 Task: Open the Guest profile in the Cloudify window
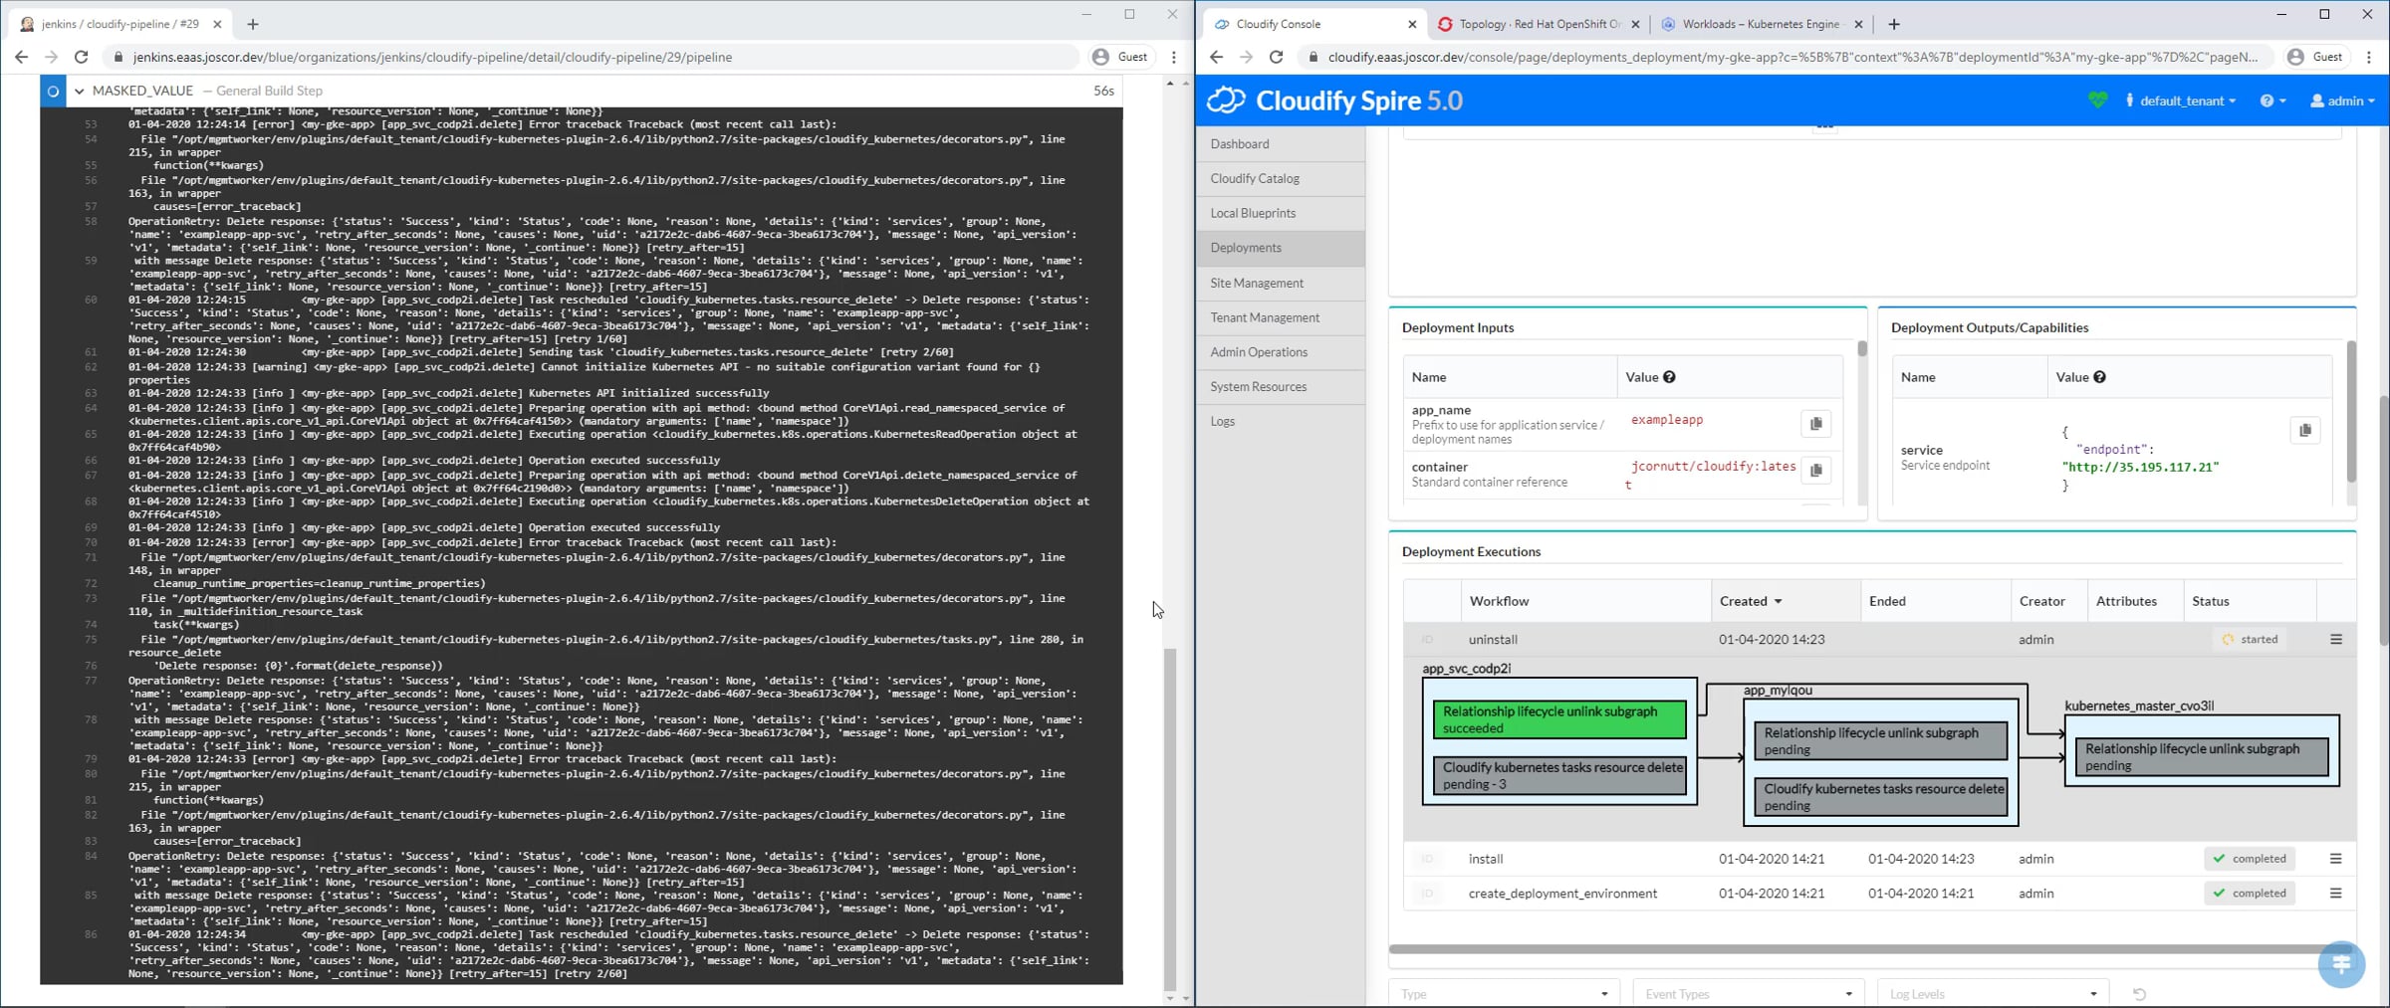(x=2315, y=57)
